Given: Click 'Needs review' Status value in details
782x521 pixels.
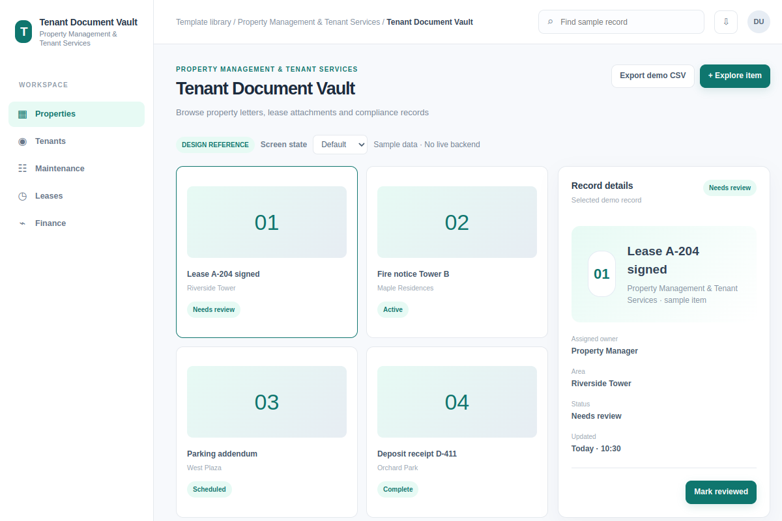Looking at the screenshot, I should (596, 416).
